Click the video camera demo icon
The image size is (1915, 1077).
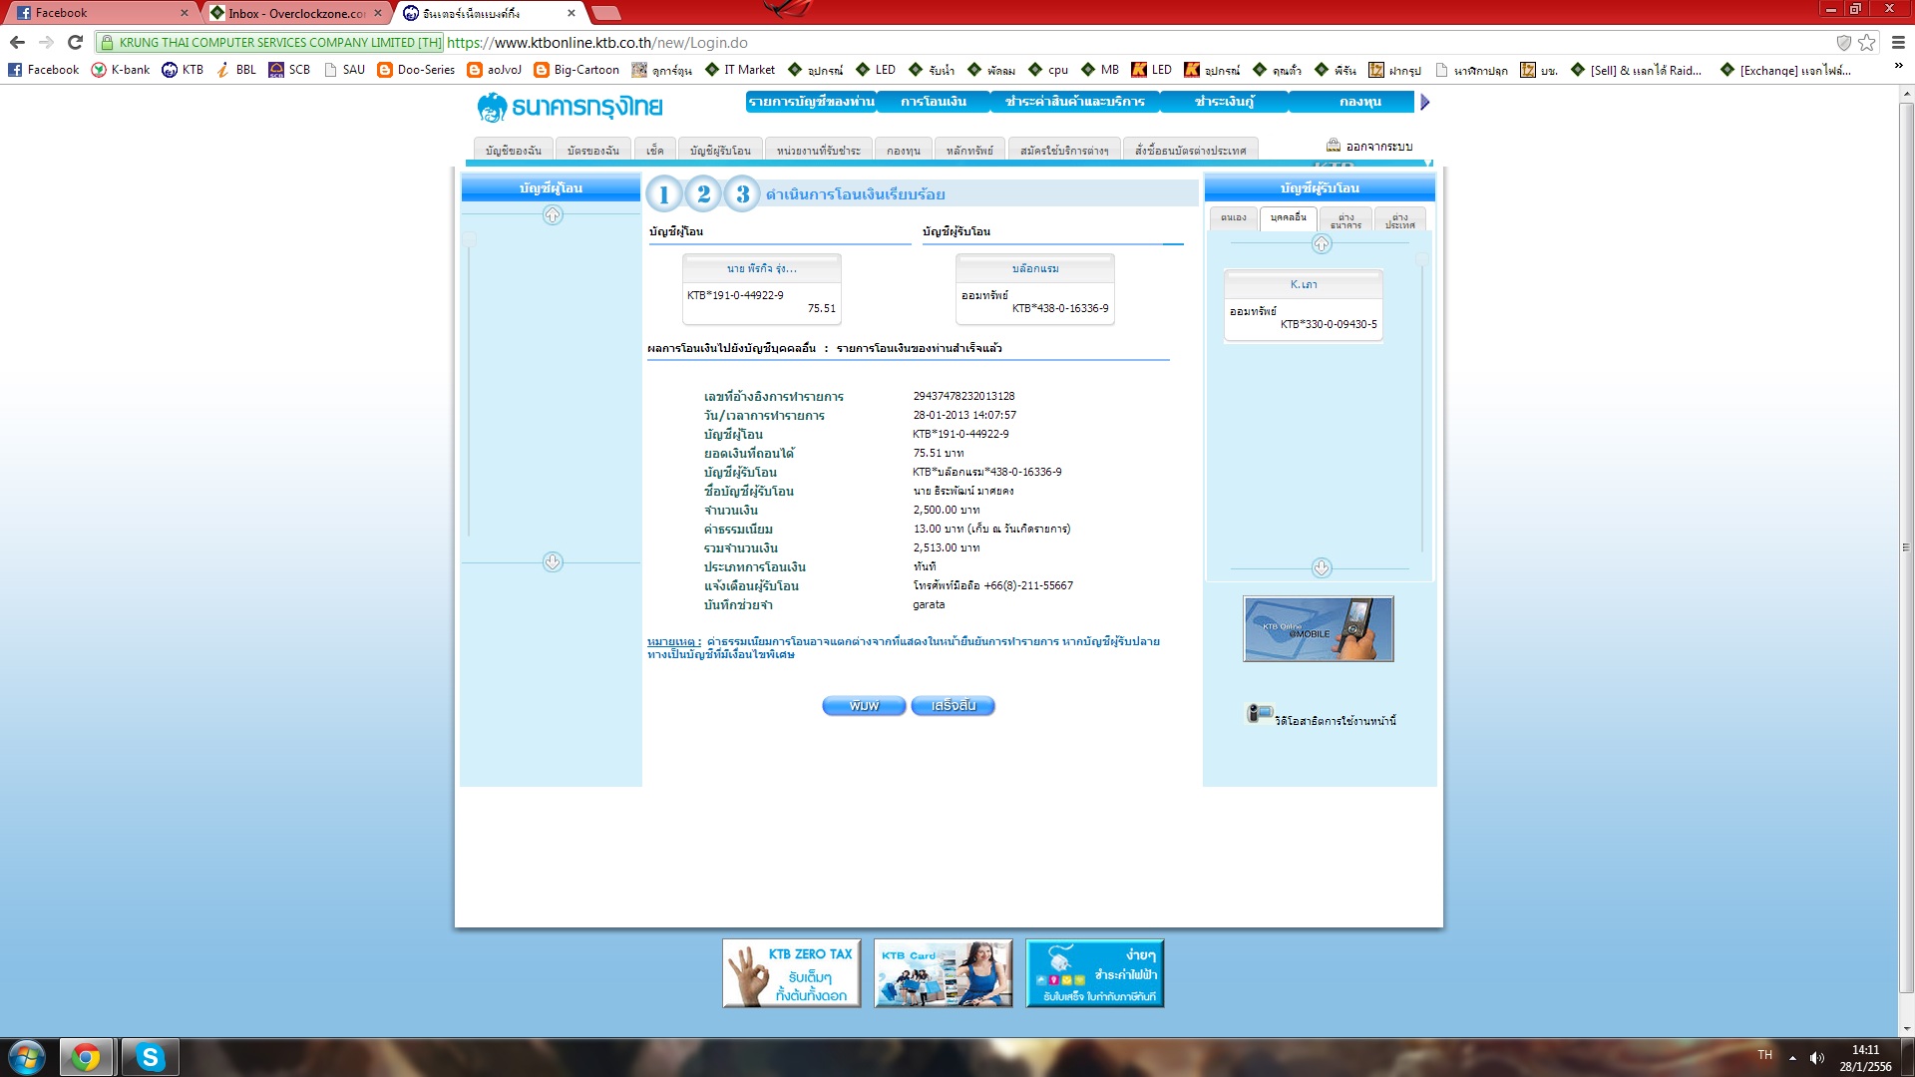[x=1259, y=713]
